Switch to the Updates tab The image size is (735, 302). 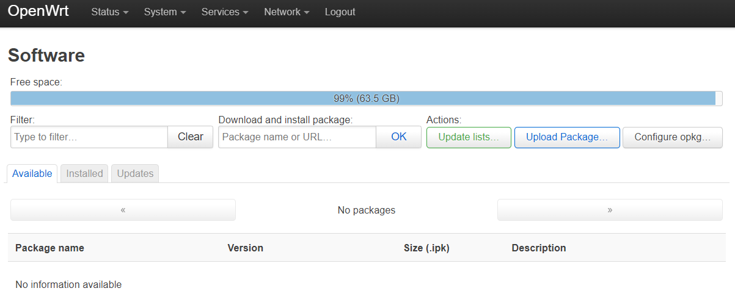[x=135, y=173]
